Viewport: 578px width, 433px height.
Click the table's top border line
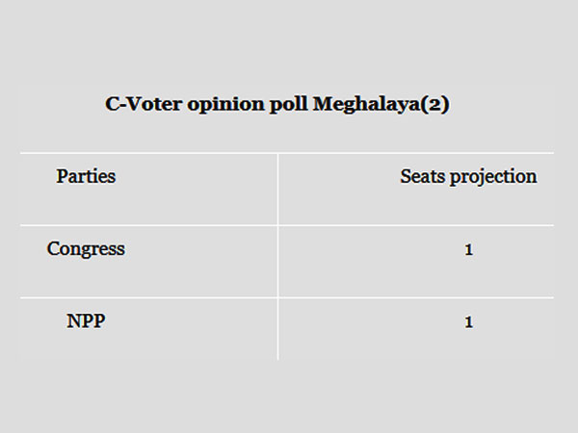287,153
